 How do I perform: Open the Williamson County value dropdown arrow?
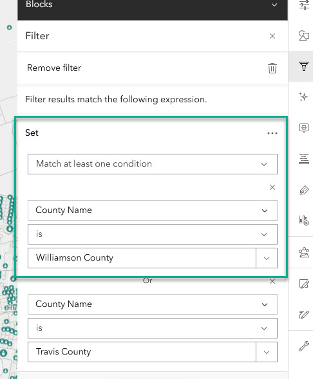click(x=267, y=258)
